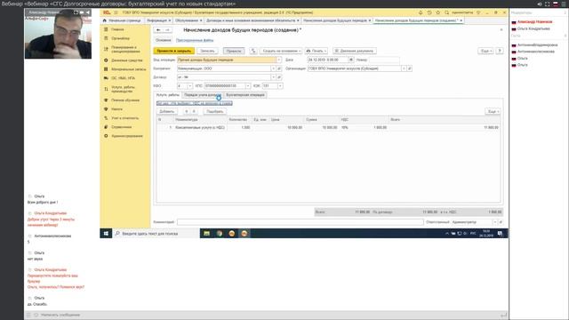The height and width of the screenshot is (320, 569).
Task: Open Порядок учета доходов tab
Action: click(203, 95)
